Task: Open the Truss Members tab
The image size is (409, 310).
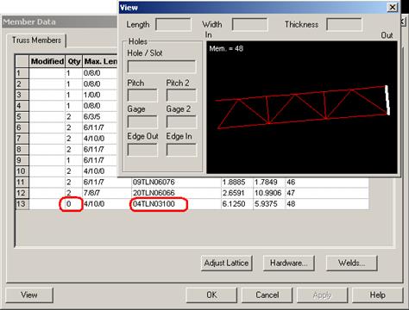Action: [x=36, y=40]
